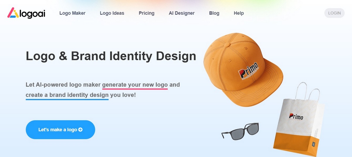Click the arrow icon in Let's make a logo
The height and width of the screenshot is (157, 352).
(x=80, y=129)
